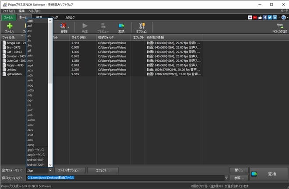Click the thumbs-up like icon
This screenshot has height=189, width=289.
pos(260,17)
